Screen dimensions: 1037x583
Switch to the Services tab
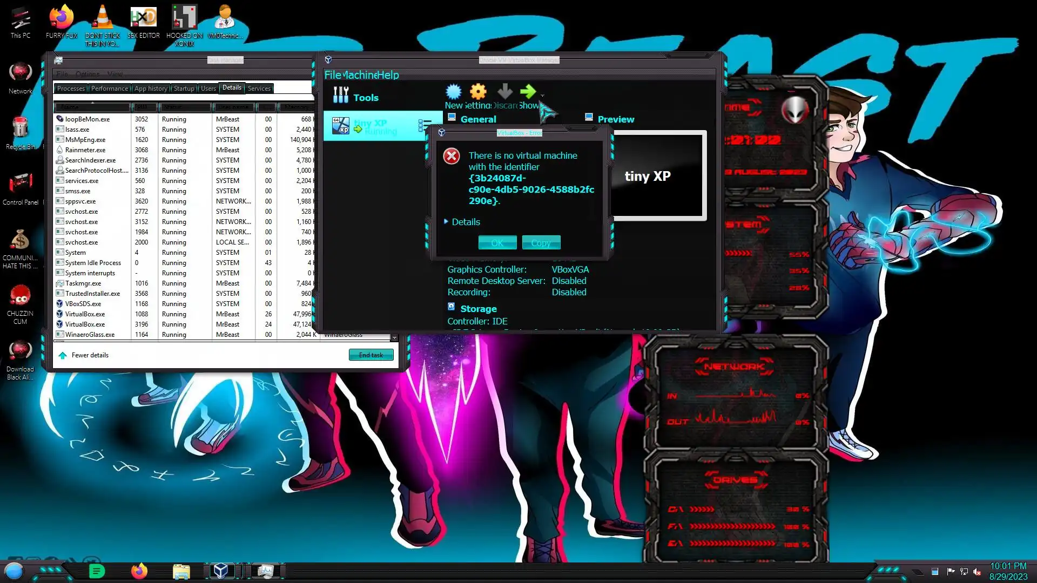point(259,89)
